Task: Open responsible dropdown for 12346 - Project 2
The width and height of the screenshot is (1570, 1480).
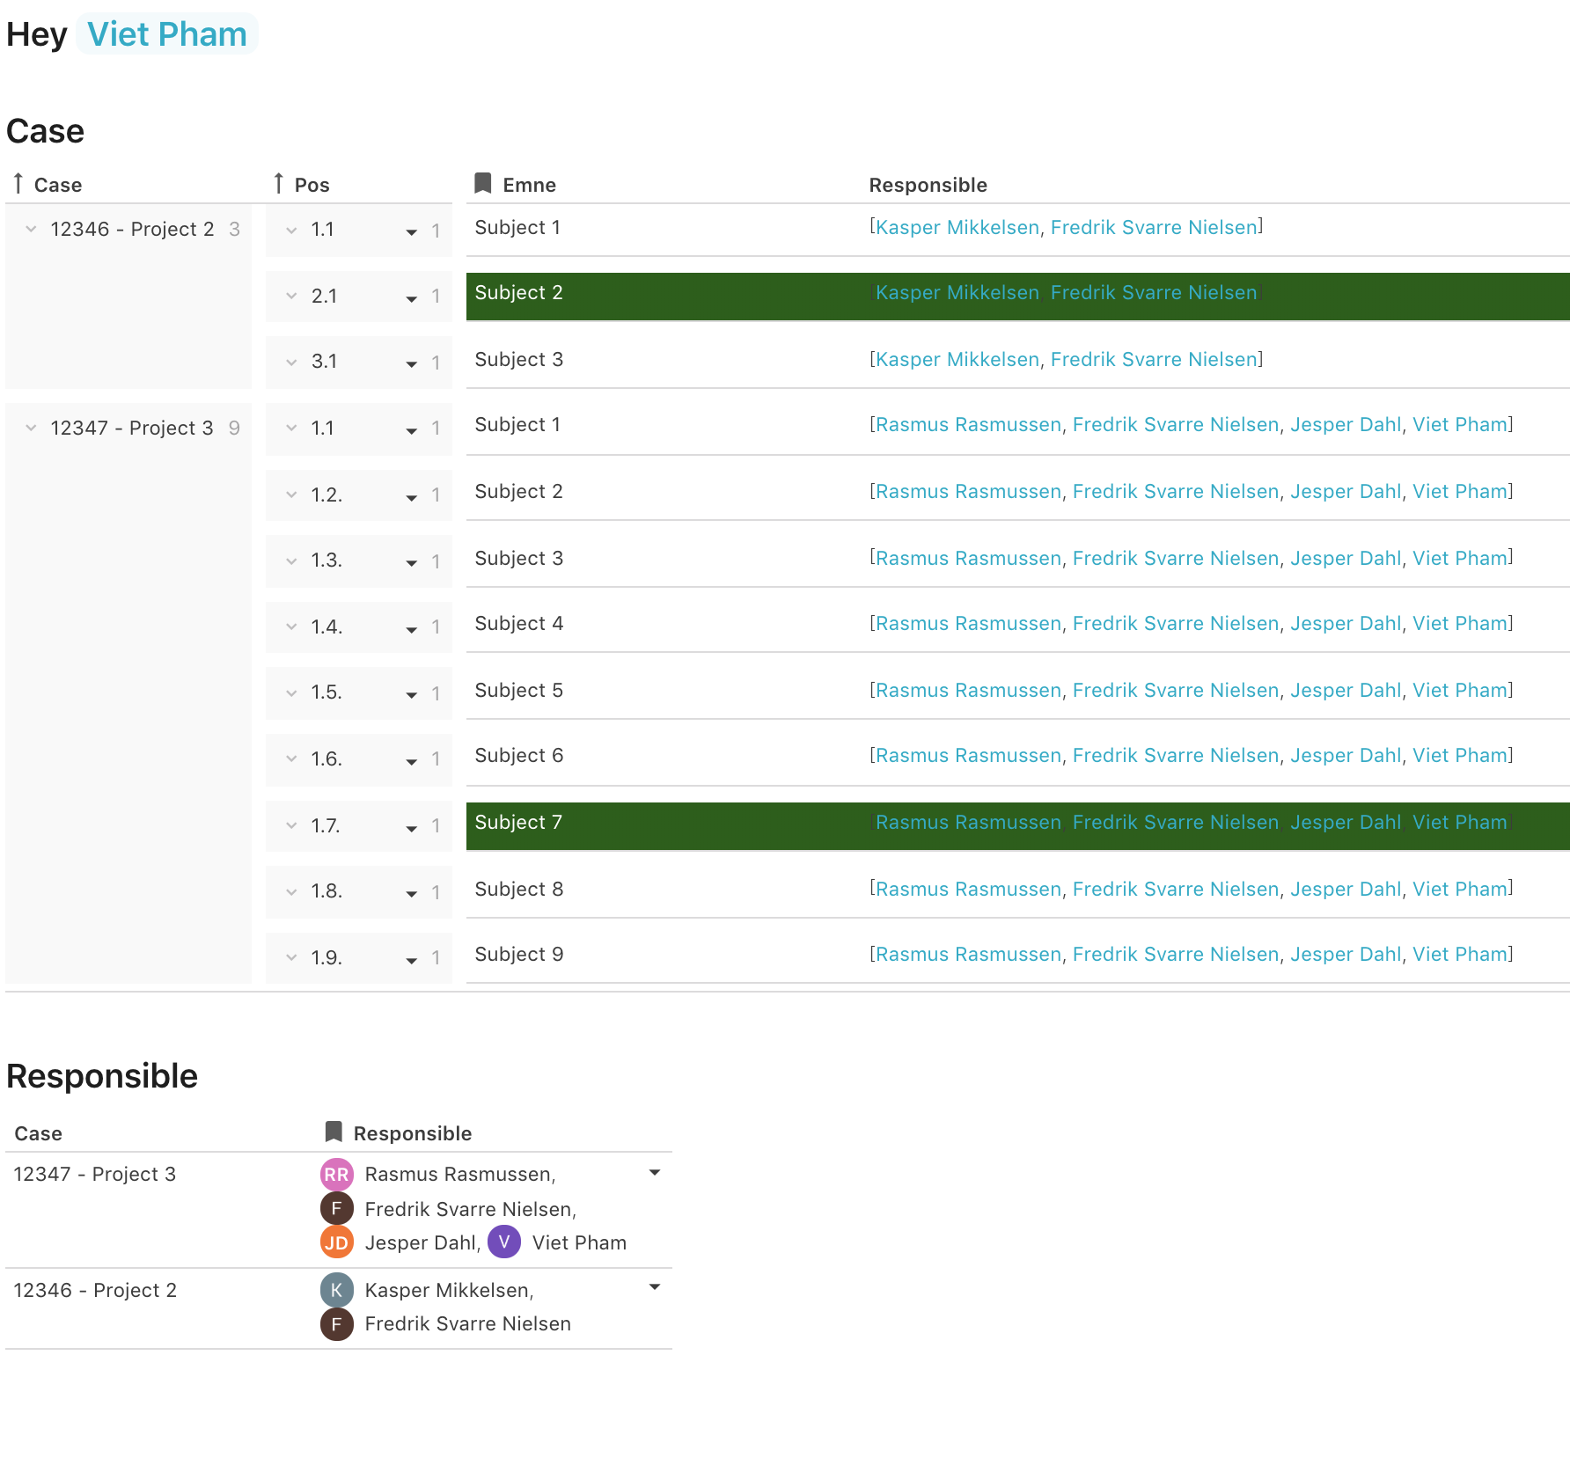Action: (x=655, y=1287)
